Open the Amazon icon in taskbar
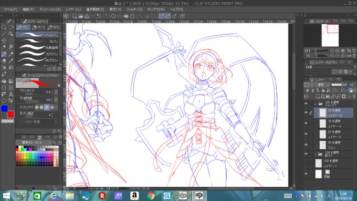The image size is (357, 201). [x=134, y=196]
